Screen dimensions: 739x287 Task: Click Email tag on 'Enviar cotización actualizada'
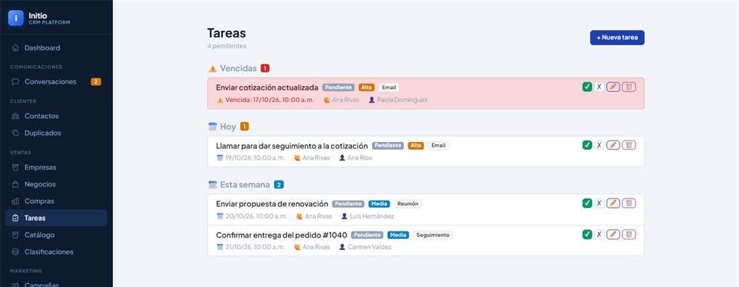[389, 88]
